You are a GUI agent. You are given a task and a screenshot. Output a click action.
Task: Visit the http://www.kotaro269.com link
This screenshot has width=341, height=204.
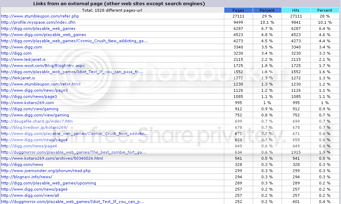click(x=27, y=103)
